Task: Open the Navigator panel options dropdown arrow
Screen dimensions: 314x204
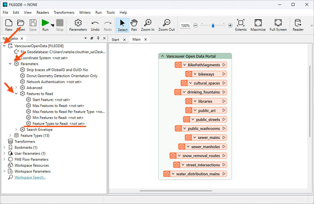Action: [85, 38]
